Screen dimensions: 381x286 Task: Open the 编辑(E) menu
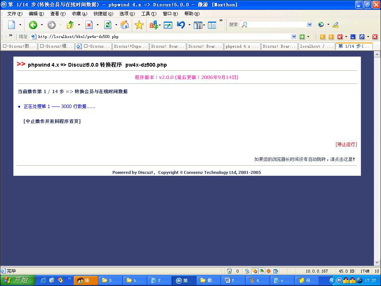point(36,14)
